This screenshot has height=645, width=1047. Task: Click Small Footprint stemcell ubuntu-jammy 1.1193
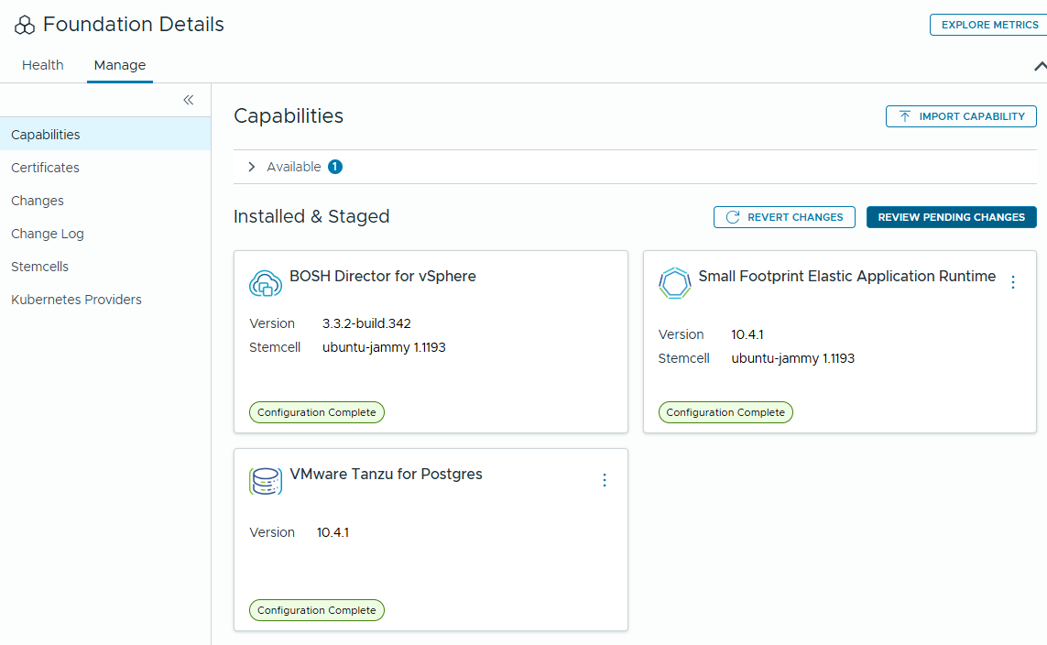click(x=792, y=358)
